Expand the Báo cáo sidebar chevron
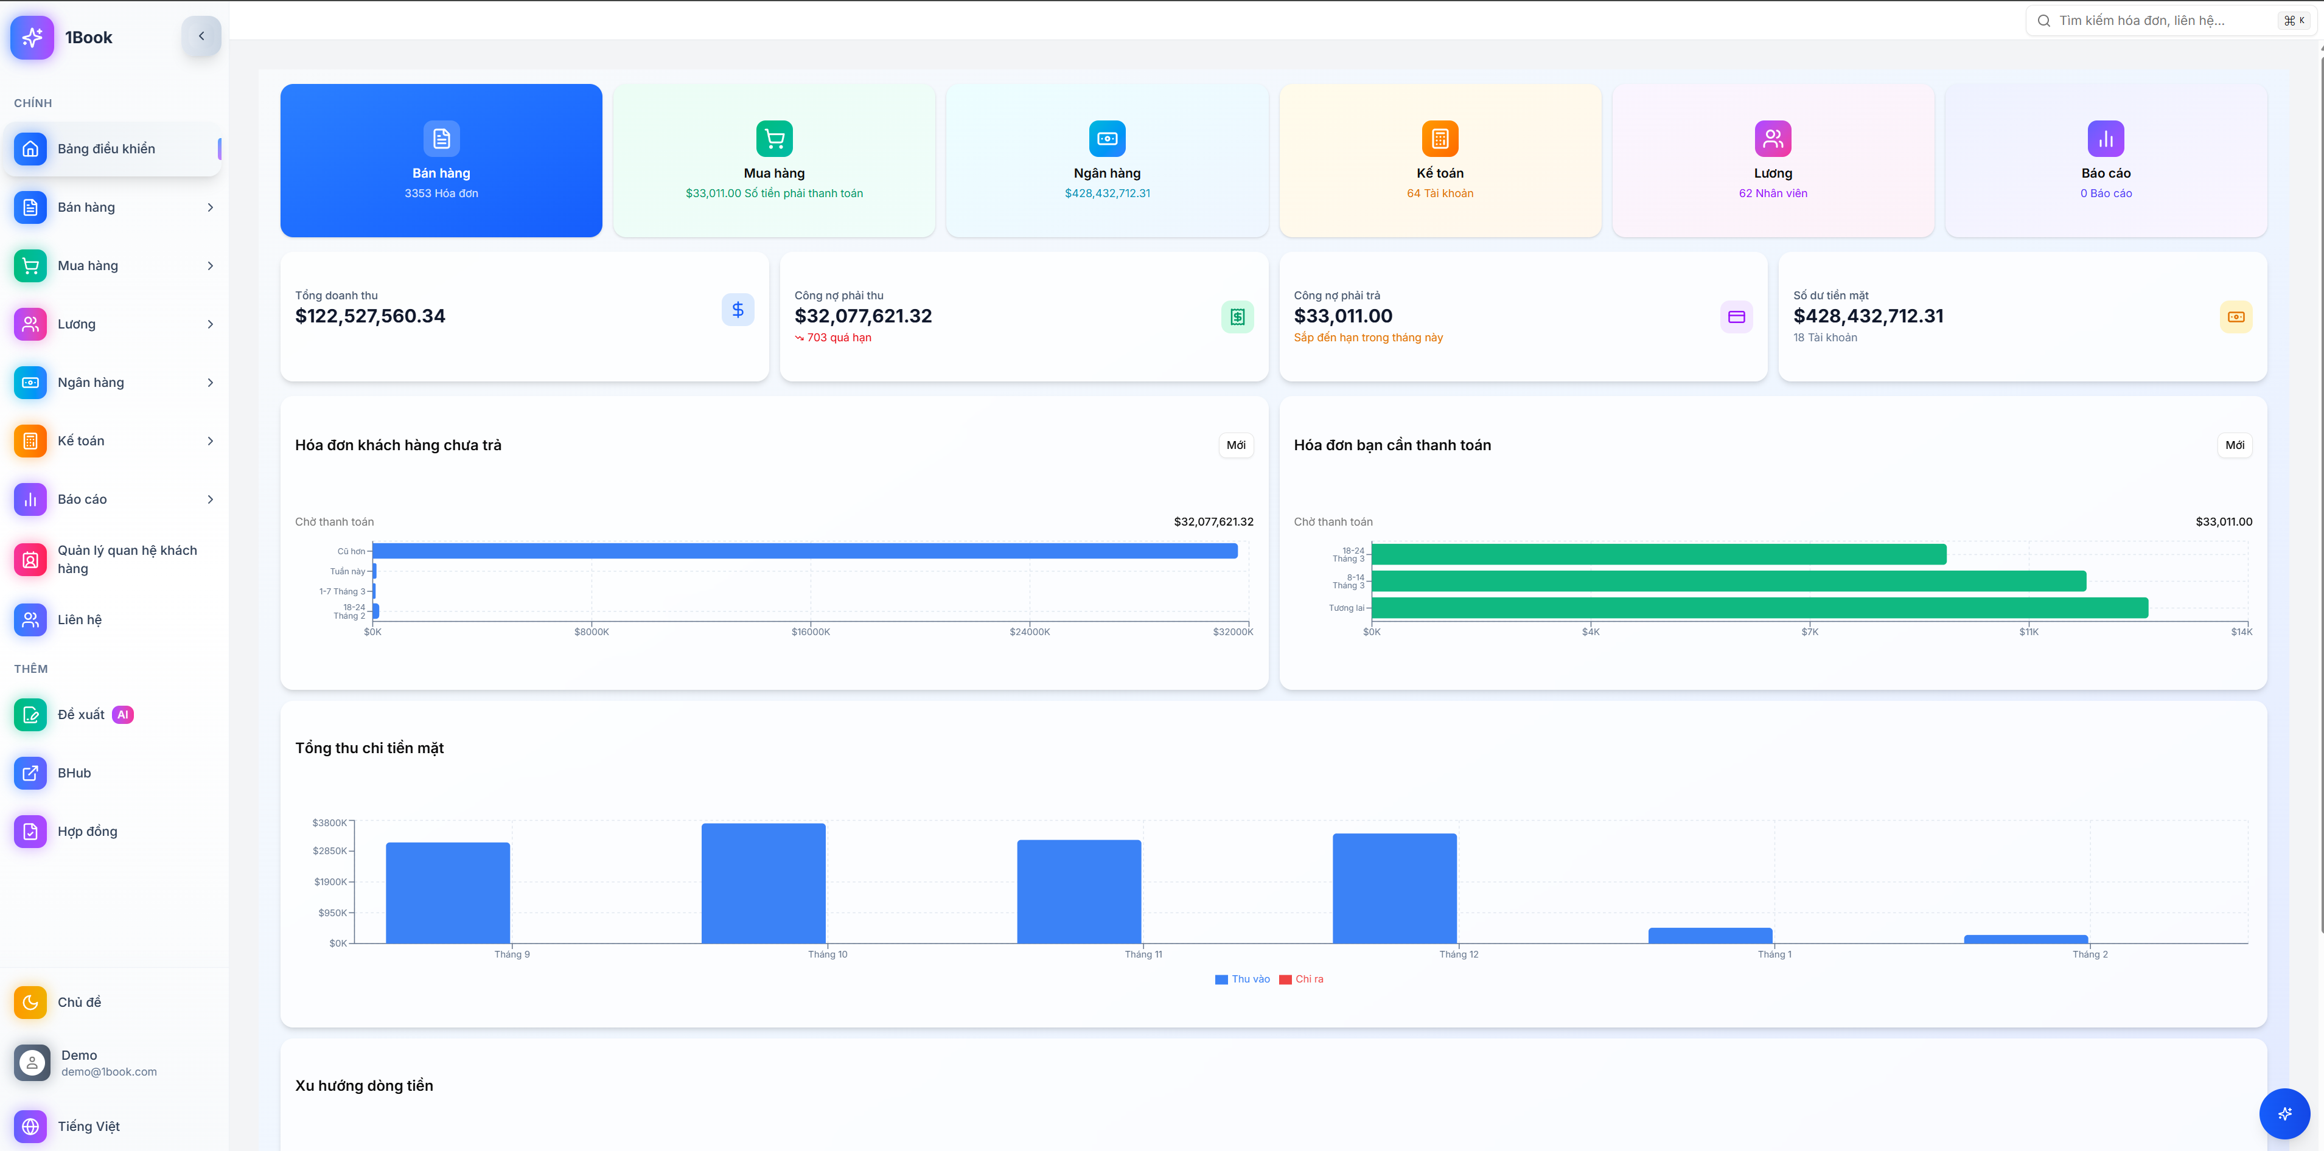Image resolution: width=2324 pixels, height=1151 pixels. point(210,499)
